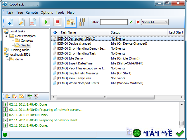Viewport: 187px width, 140px height.
Task: Apply filter with the green checkmark
Action: (131, 22)
